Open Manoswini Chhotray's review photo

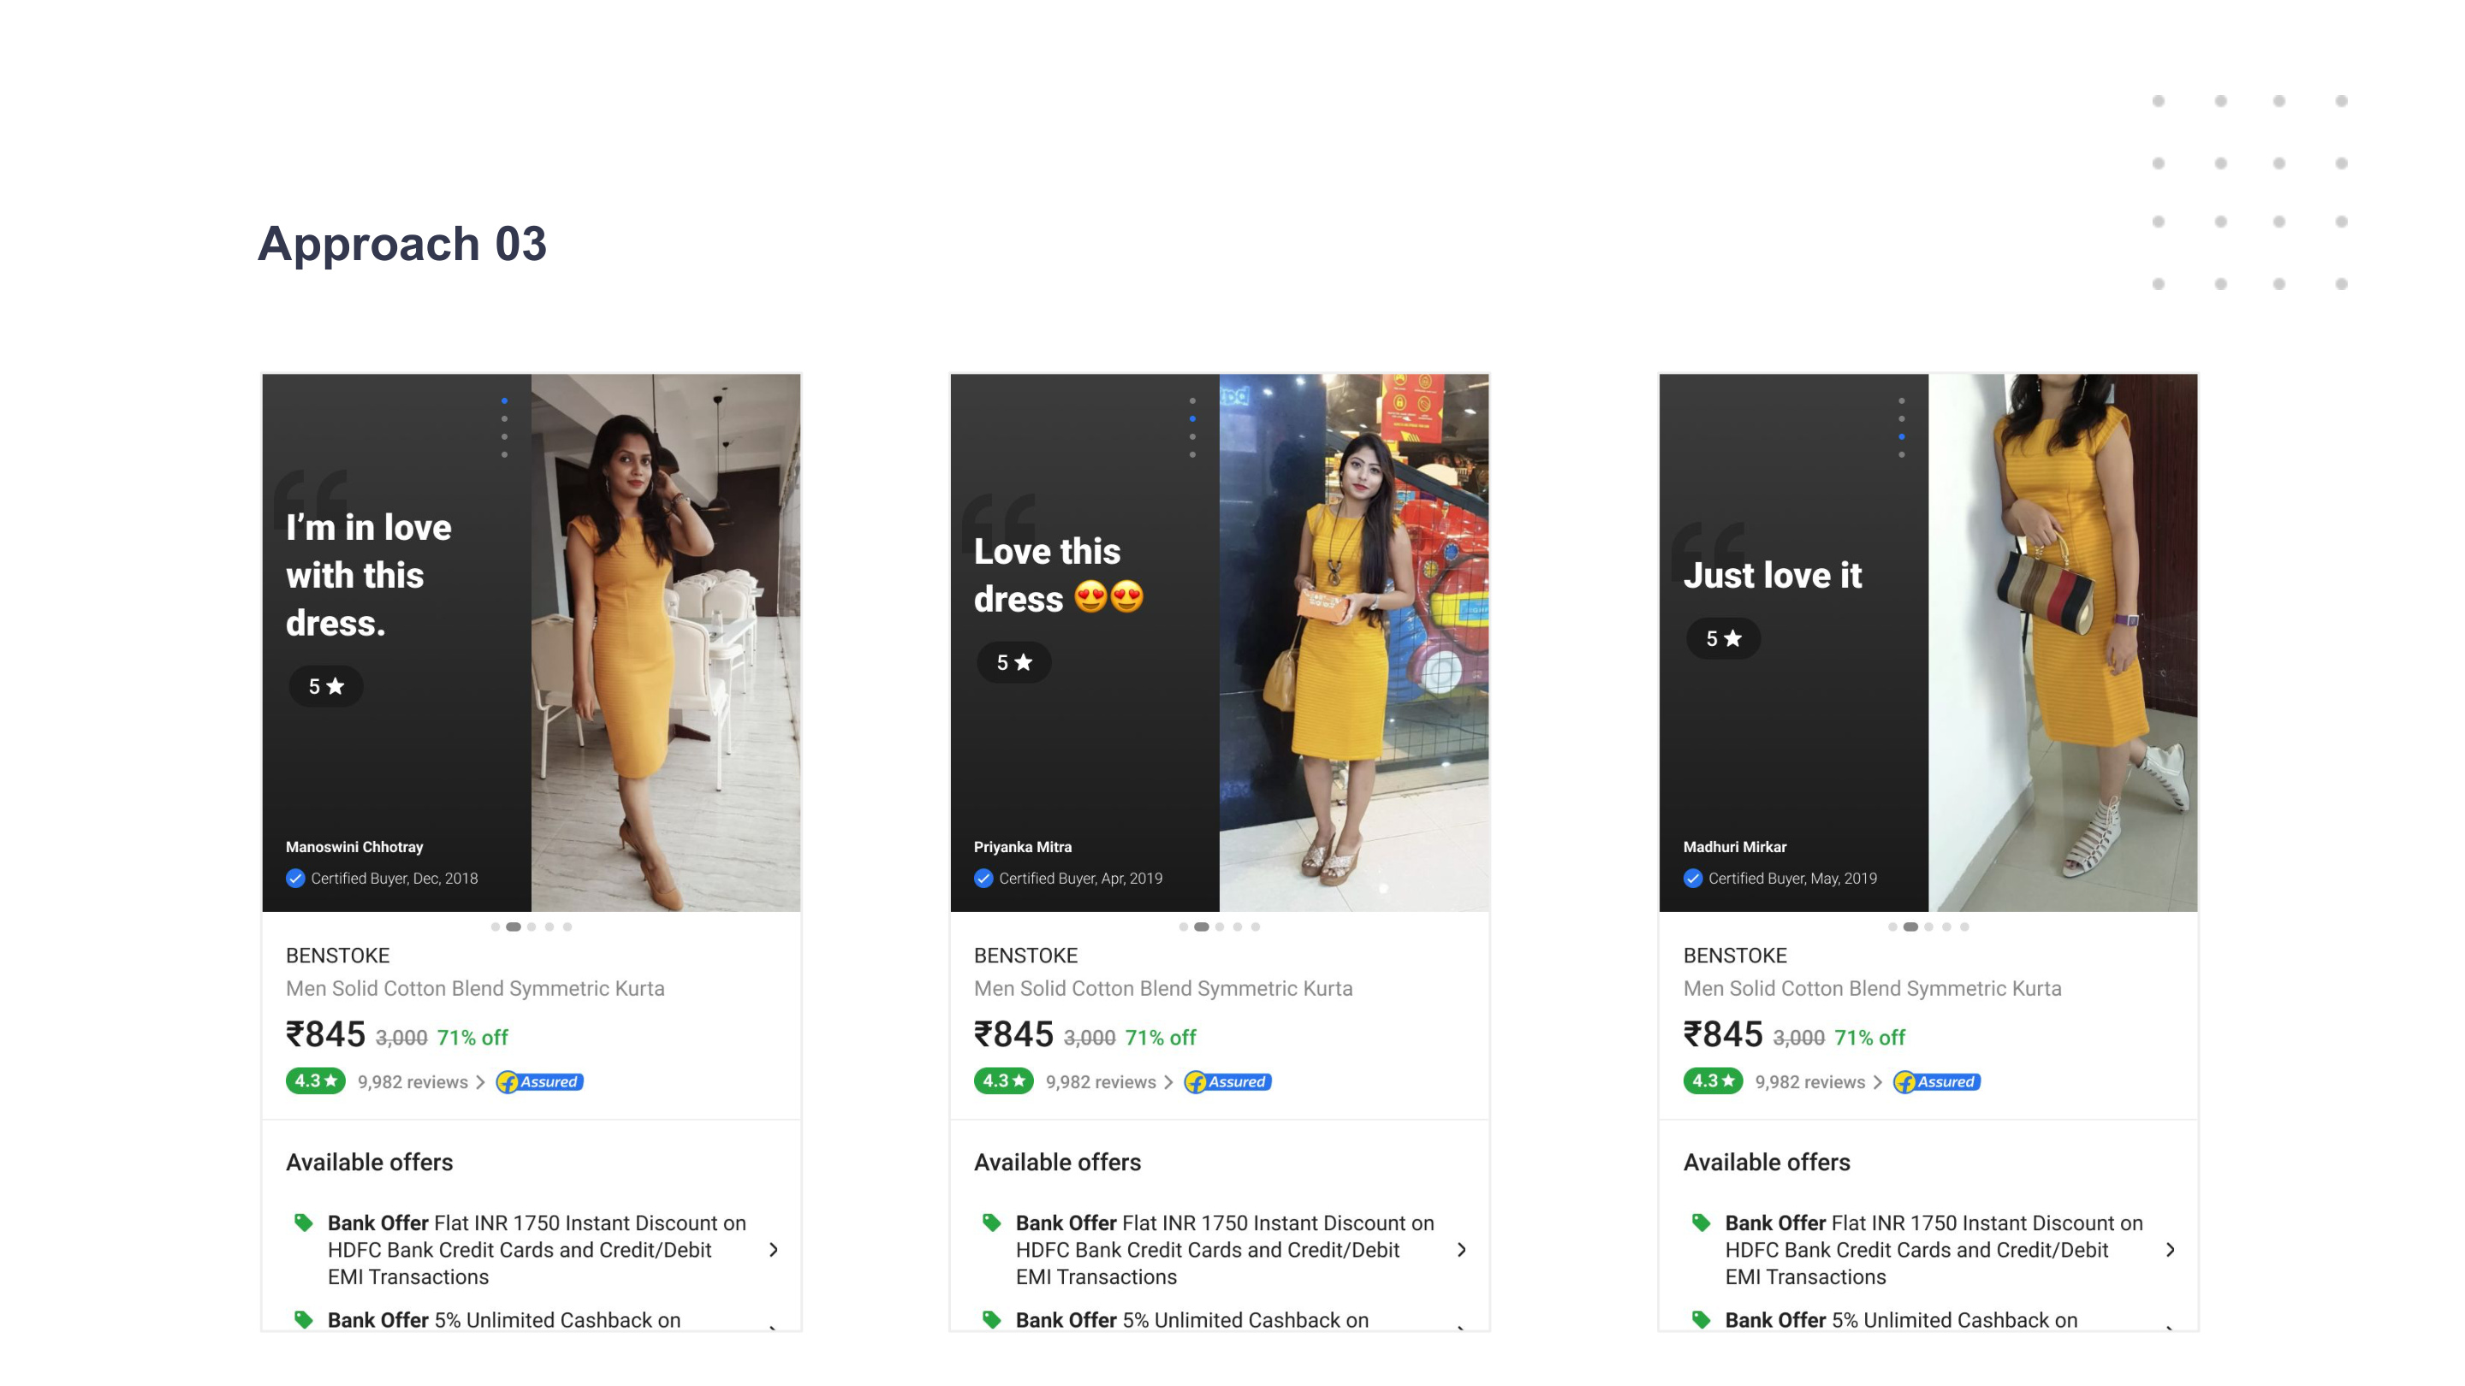[x=666, y=642]
